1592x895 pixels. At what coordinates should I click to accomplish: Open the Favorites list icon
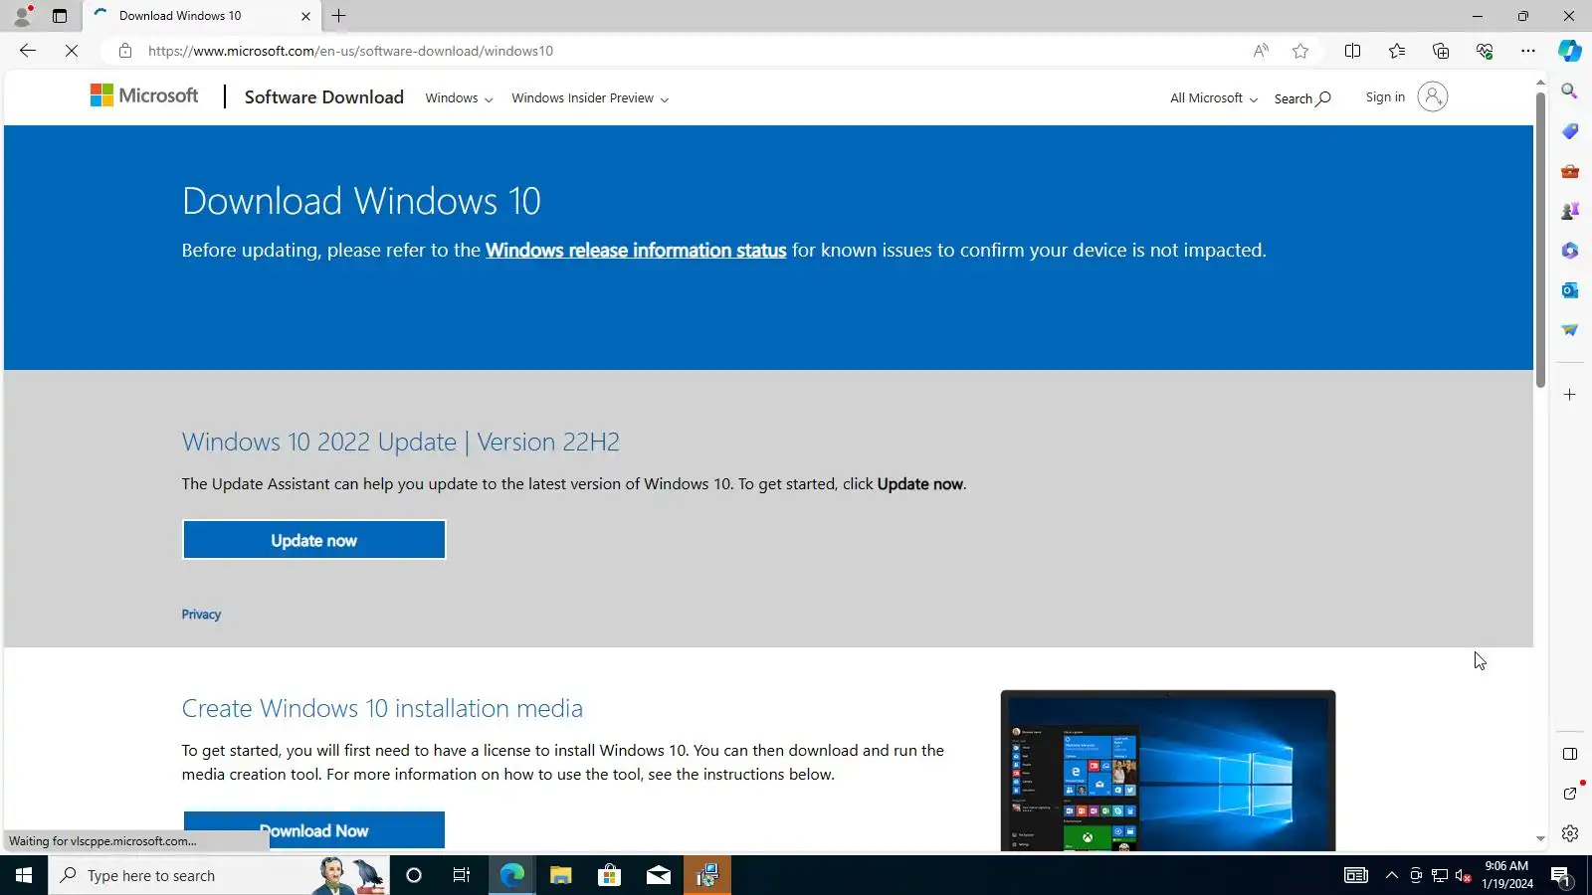click(1397, 51)
